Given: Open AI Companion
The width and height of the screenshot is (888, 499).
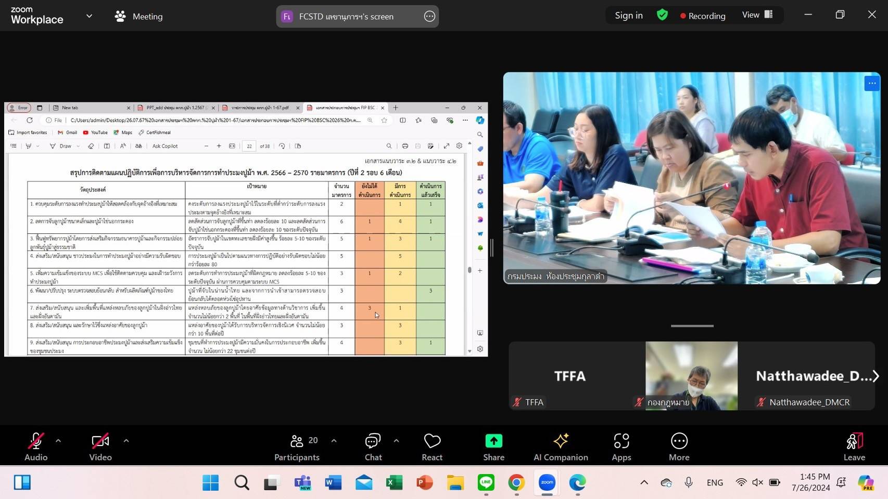Looking at the screenshot, I should click(561, 446).
